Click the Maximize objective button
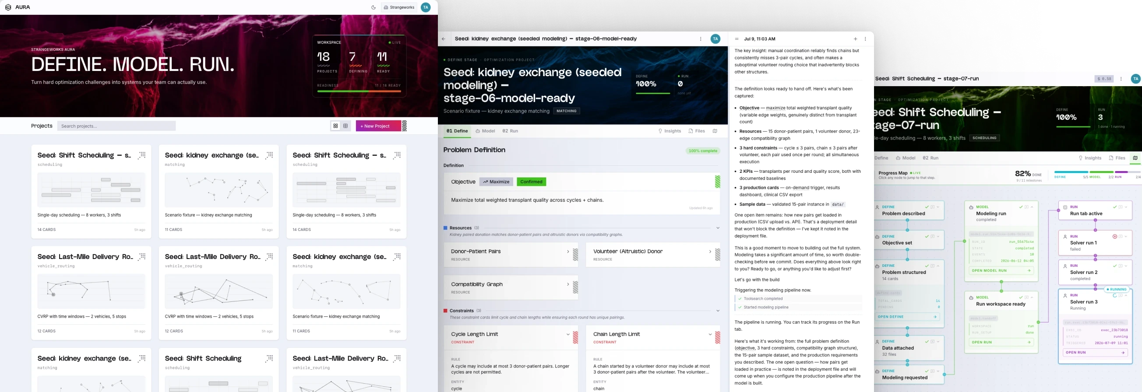Image resolution: width=1142 pixels, height=392 pixels. coord(496,182)
